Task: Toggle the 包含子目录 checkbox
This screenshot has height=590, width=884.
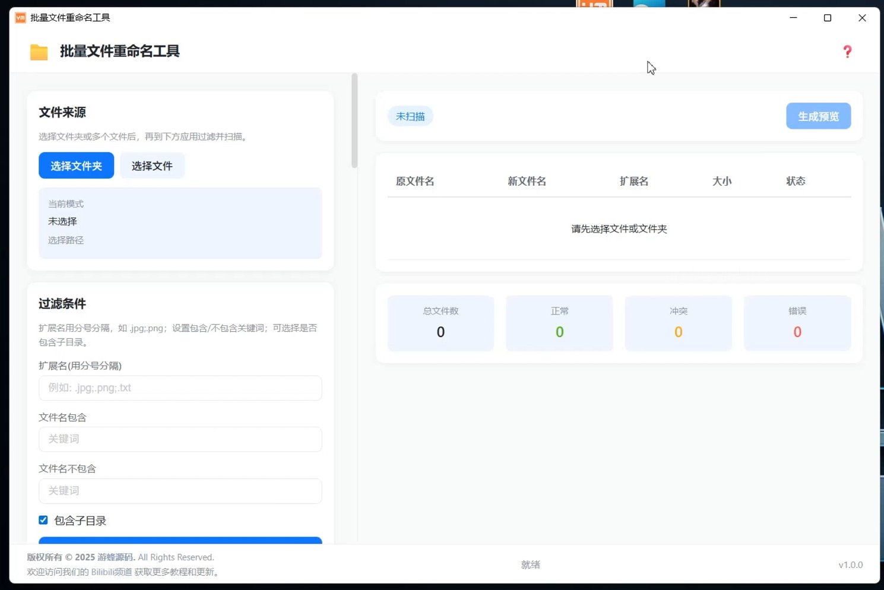Action: 43,520
